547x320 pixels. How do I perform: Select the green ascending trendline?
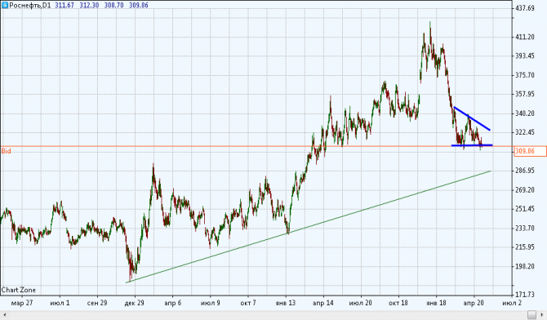point(309,227)
